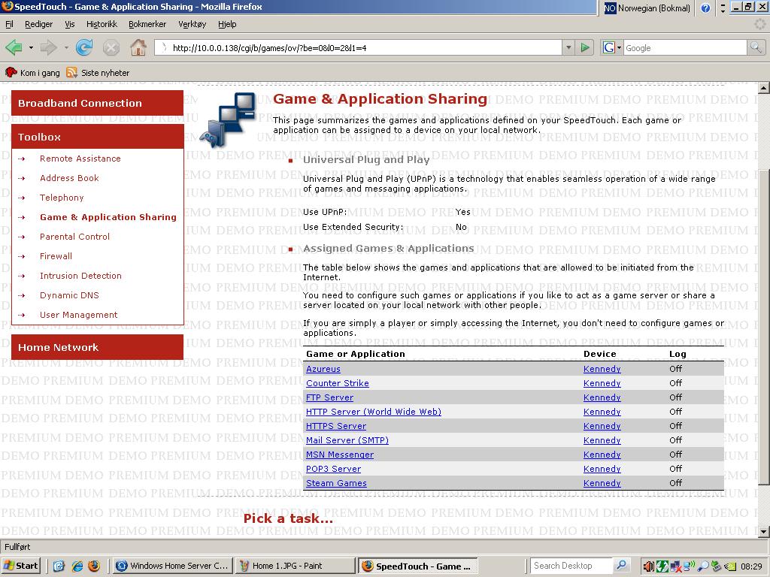Open the Verktøy menu
This screenshot has height=577, width=770.
192,24
